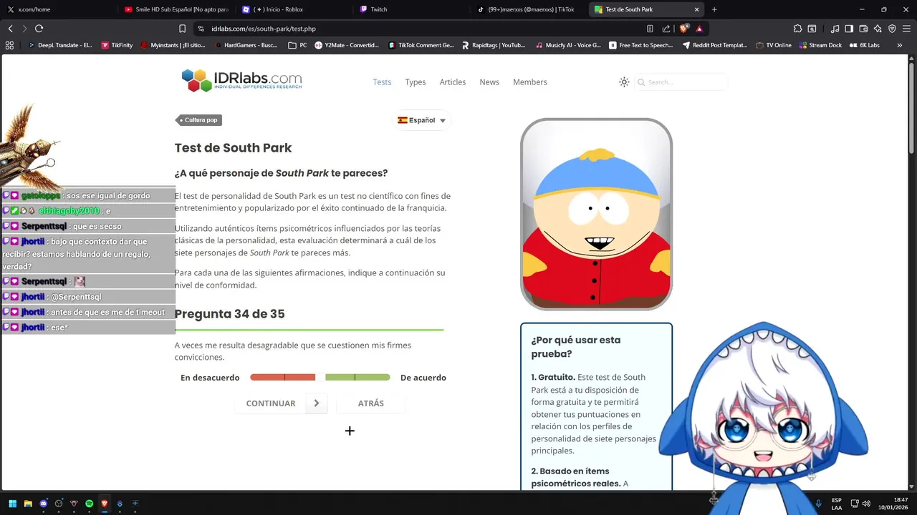Open the Tests menu on IDRlabs
The image size is (917, 515).
click(x=382, y=82)
